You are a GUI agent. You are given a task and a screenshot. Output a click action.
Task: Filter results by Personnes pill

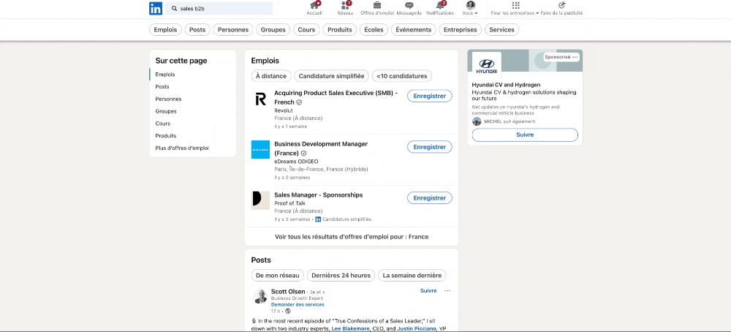click(x=233, y=30)
